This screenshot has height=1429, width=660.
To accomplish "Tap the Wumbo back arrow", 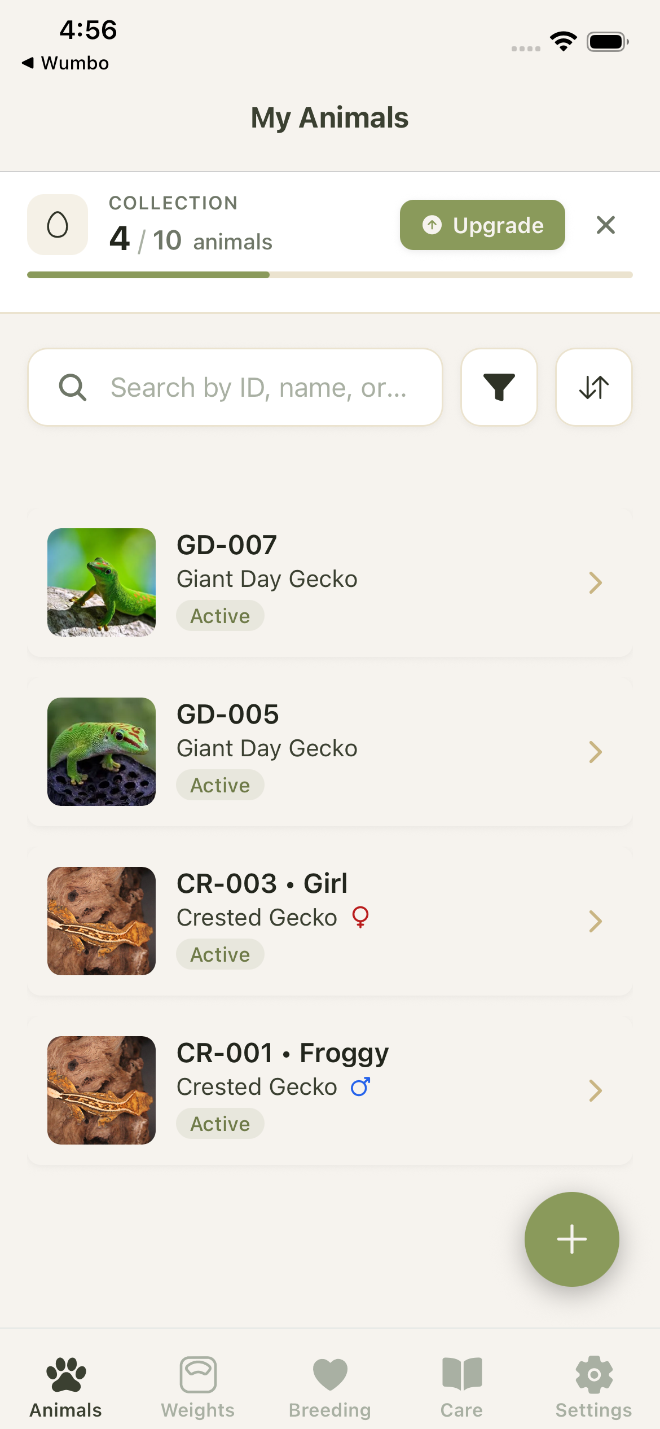I will click(x=28, y=63).
